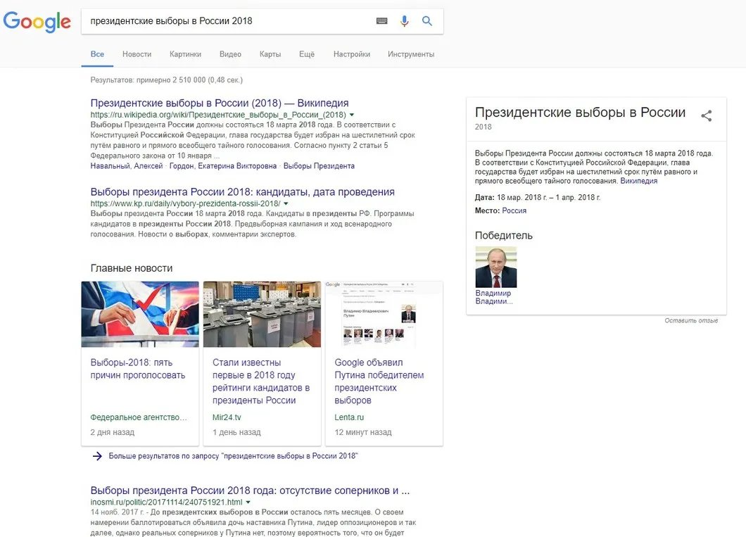Click the blue arrow next to 'Больше результатов'
746x537 pixels.
(97, 456)
